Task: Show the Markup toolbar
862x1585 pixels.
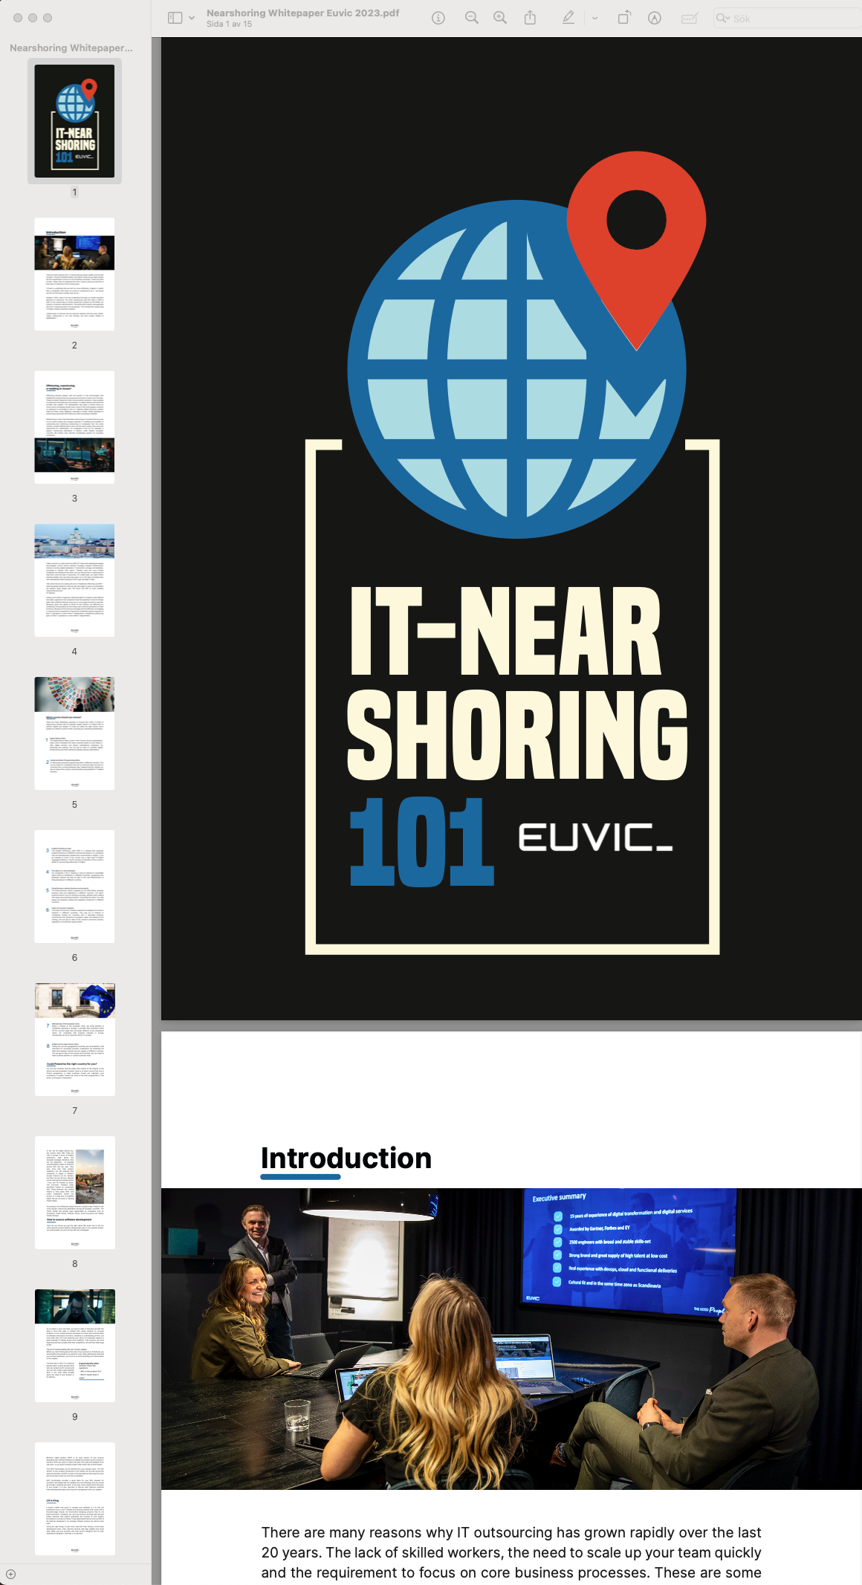Action: 655,18
